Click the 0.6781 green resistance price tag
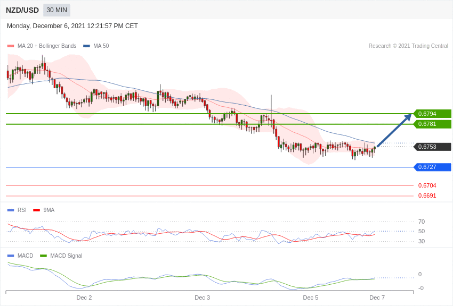This screenshot has height=306, width=453. coord(433,124)
